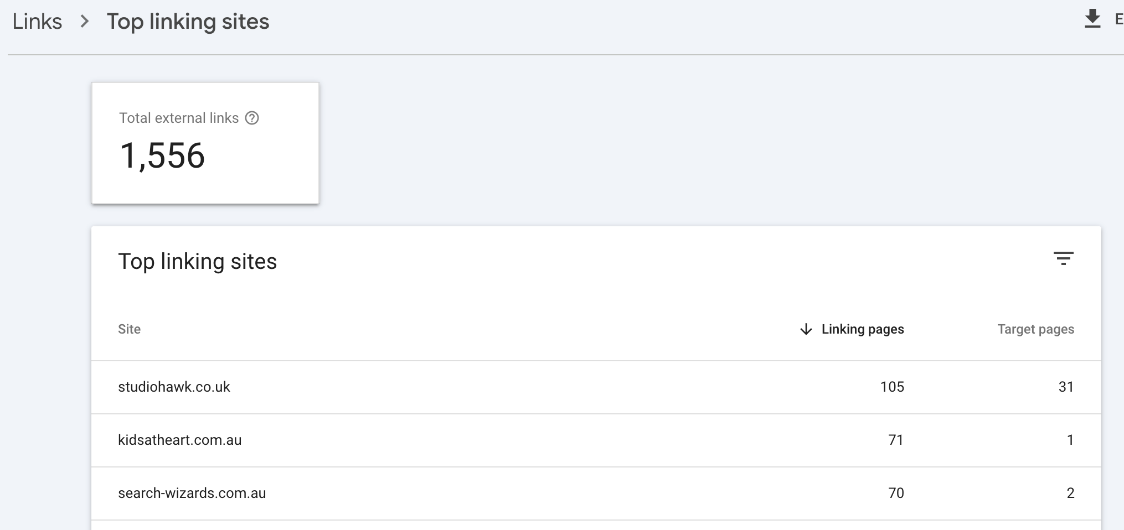Expand details for search-wizards.com.au

click(192, 493)
